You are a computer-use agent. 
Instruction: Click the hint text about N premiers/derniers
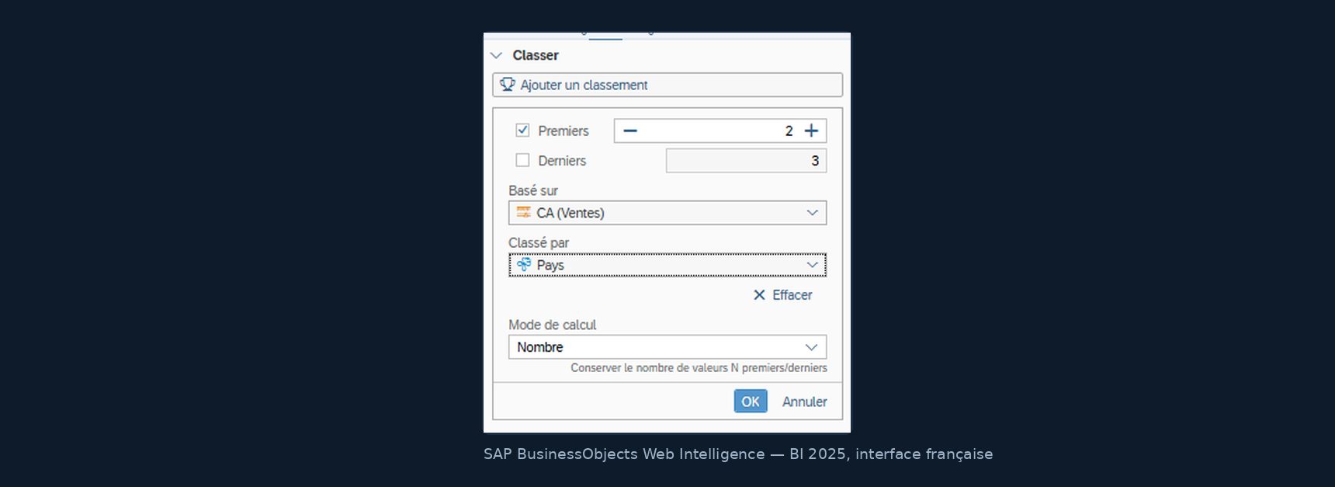click(x=699, y=368)
